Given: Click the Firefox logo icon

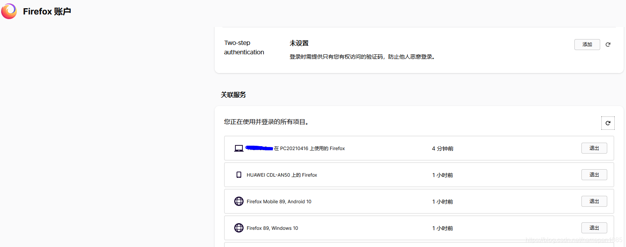Looking at the screenshot, I should [9, 11].
